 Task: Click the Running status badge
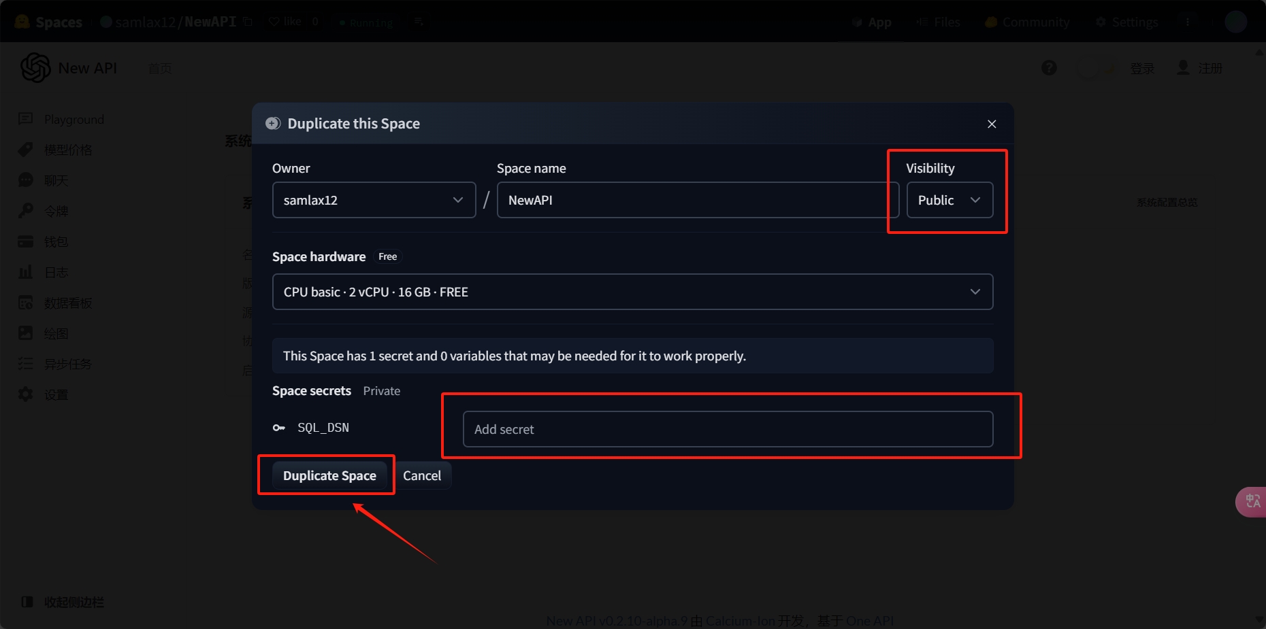click(366, 22)
